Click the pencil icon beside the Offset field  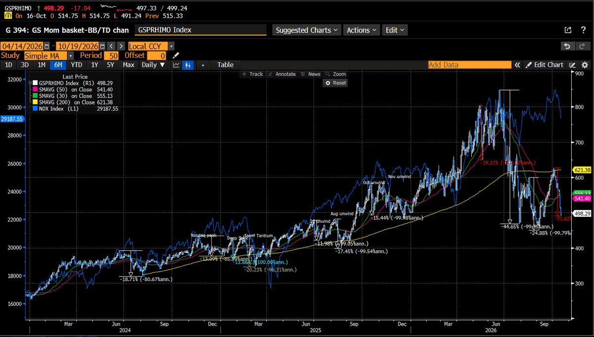pyautogui.click(x=176, y=55)
